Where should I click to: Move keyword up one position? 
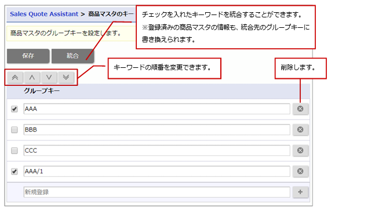coord(32,77)
